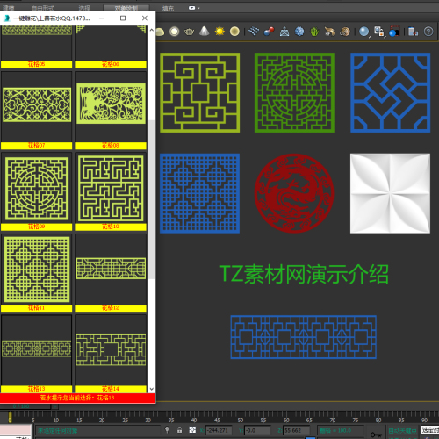
Task: Select the teapot primitive icon
Action: point(189,32)
